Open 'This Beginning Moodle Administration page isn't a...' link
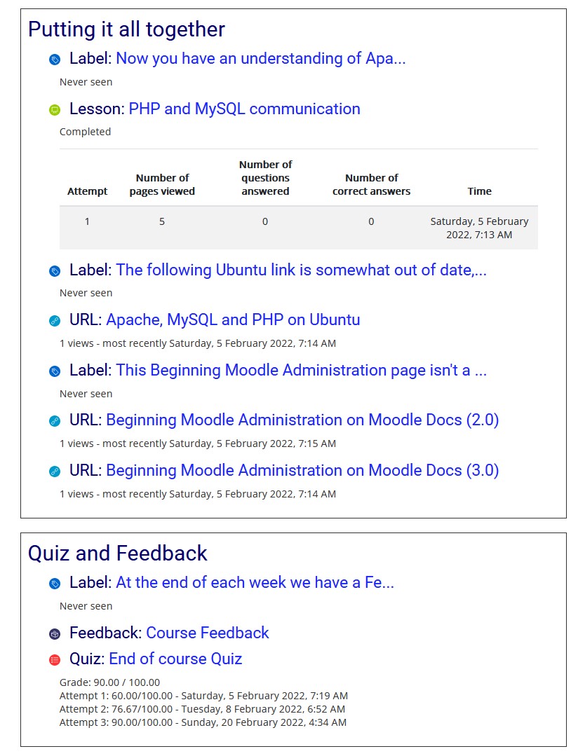Viewport: 578px width, 756px height. pyautogui.click(x=302, y=370)
